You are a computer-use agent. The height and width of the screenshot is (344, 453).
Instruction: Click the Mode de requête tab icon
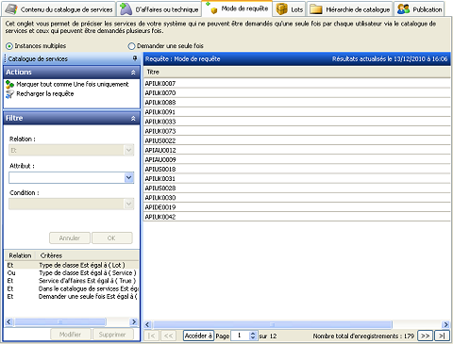pos(211,8)
